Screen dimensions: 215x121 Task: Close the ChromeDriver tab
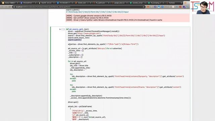pos(36,3)
